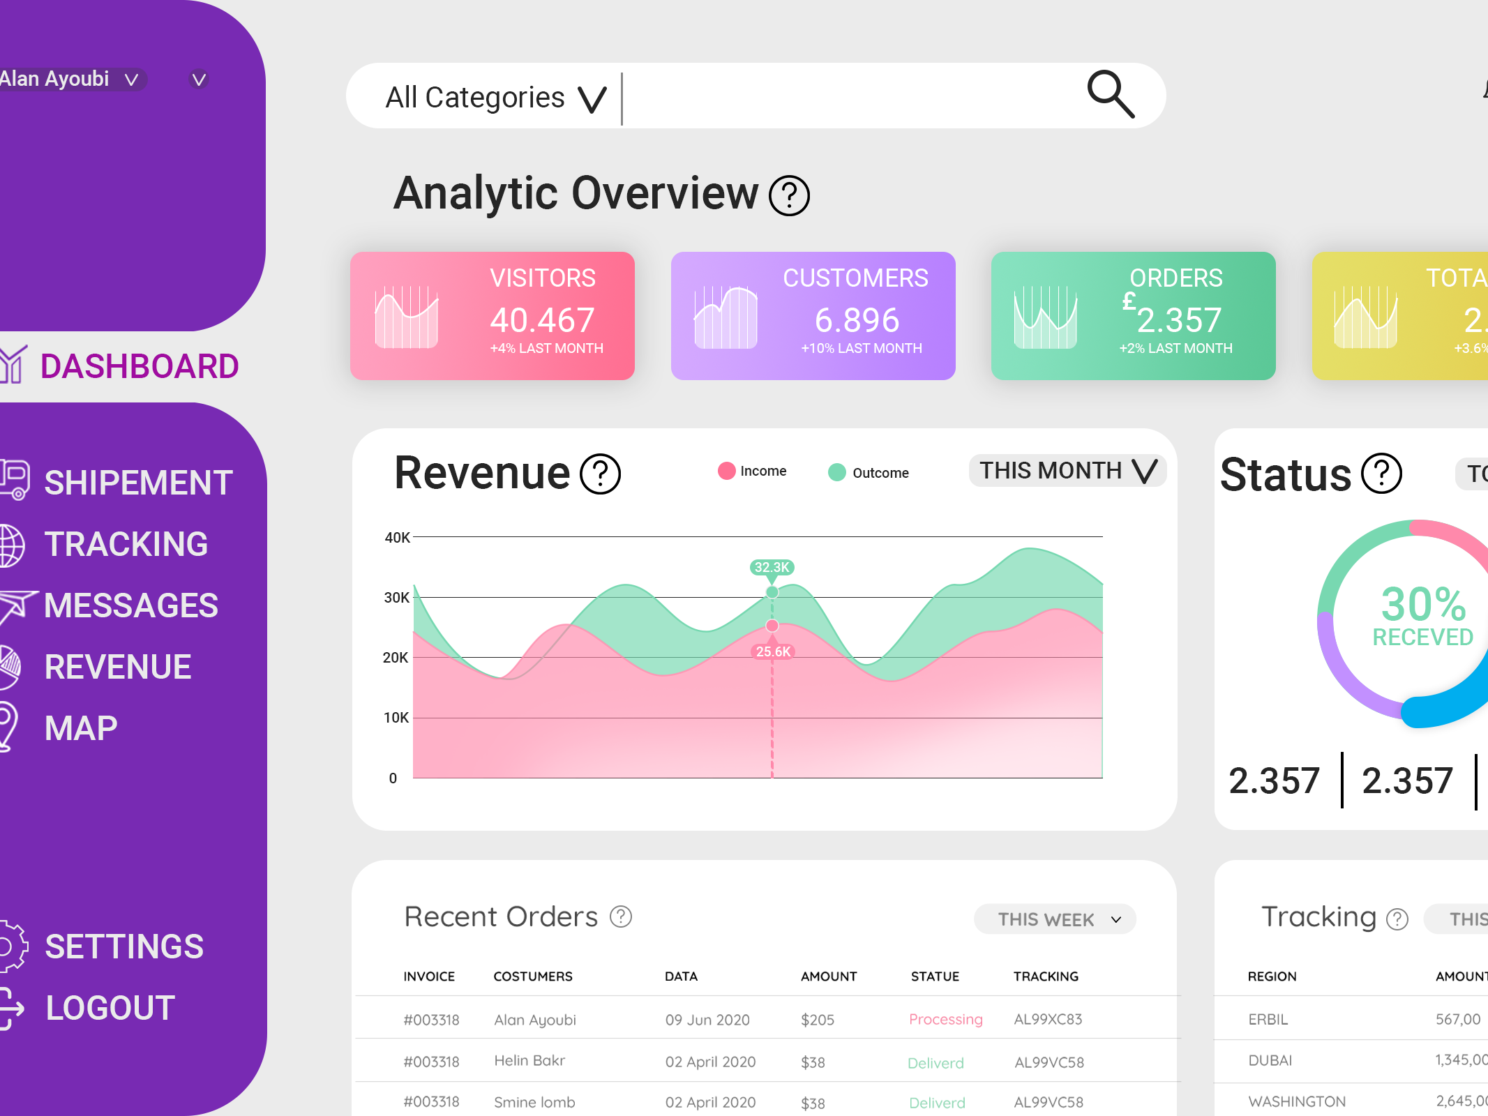Click the yellow Total card chart icon
This screenshot has width=1488, height=1116.
(x=1365, y=317)
